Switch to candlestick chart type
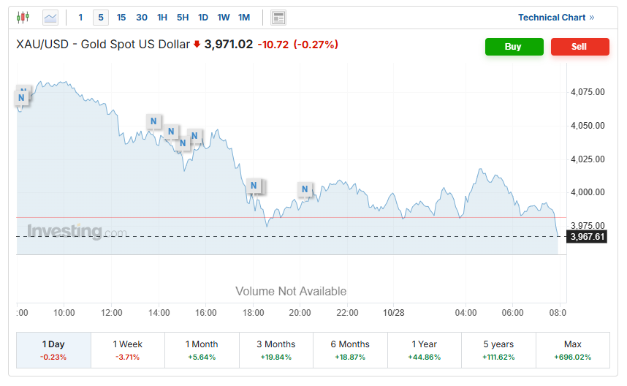This screenshot has height=386, width=627. click(x=23, y=18)
